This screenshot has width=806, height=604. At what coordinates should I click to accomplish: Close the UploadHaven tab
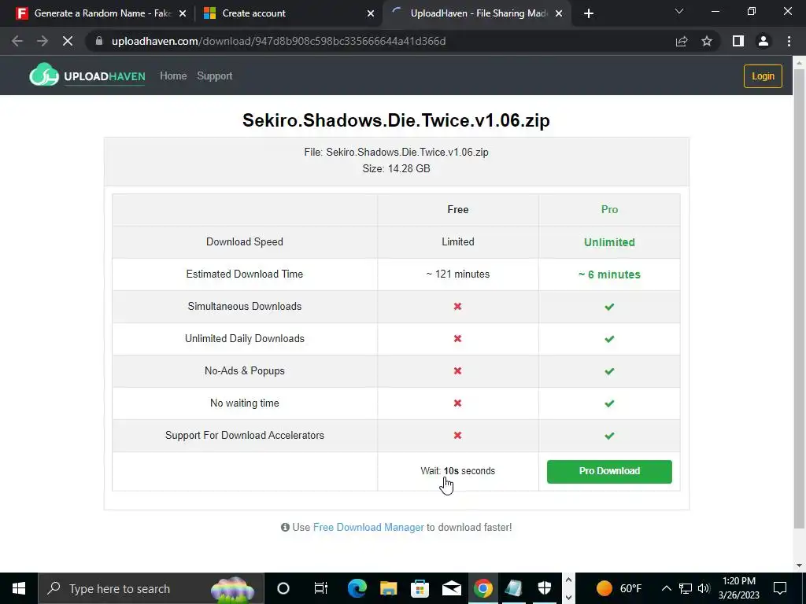click(x=560, y=13)
